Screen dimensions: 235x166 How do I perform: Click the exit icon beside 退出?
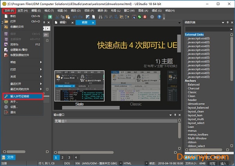pos(6,112)
